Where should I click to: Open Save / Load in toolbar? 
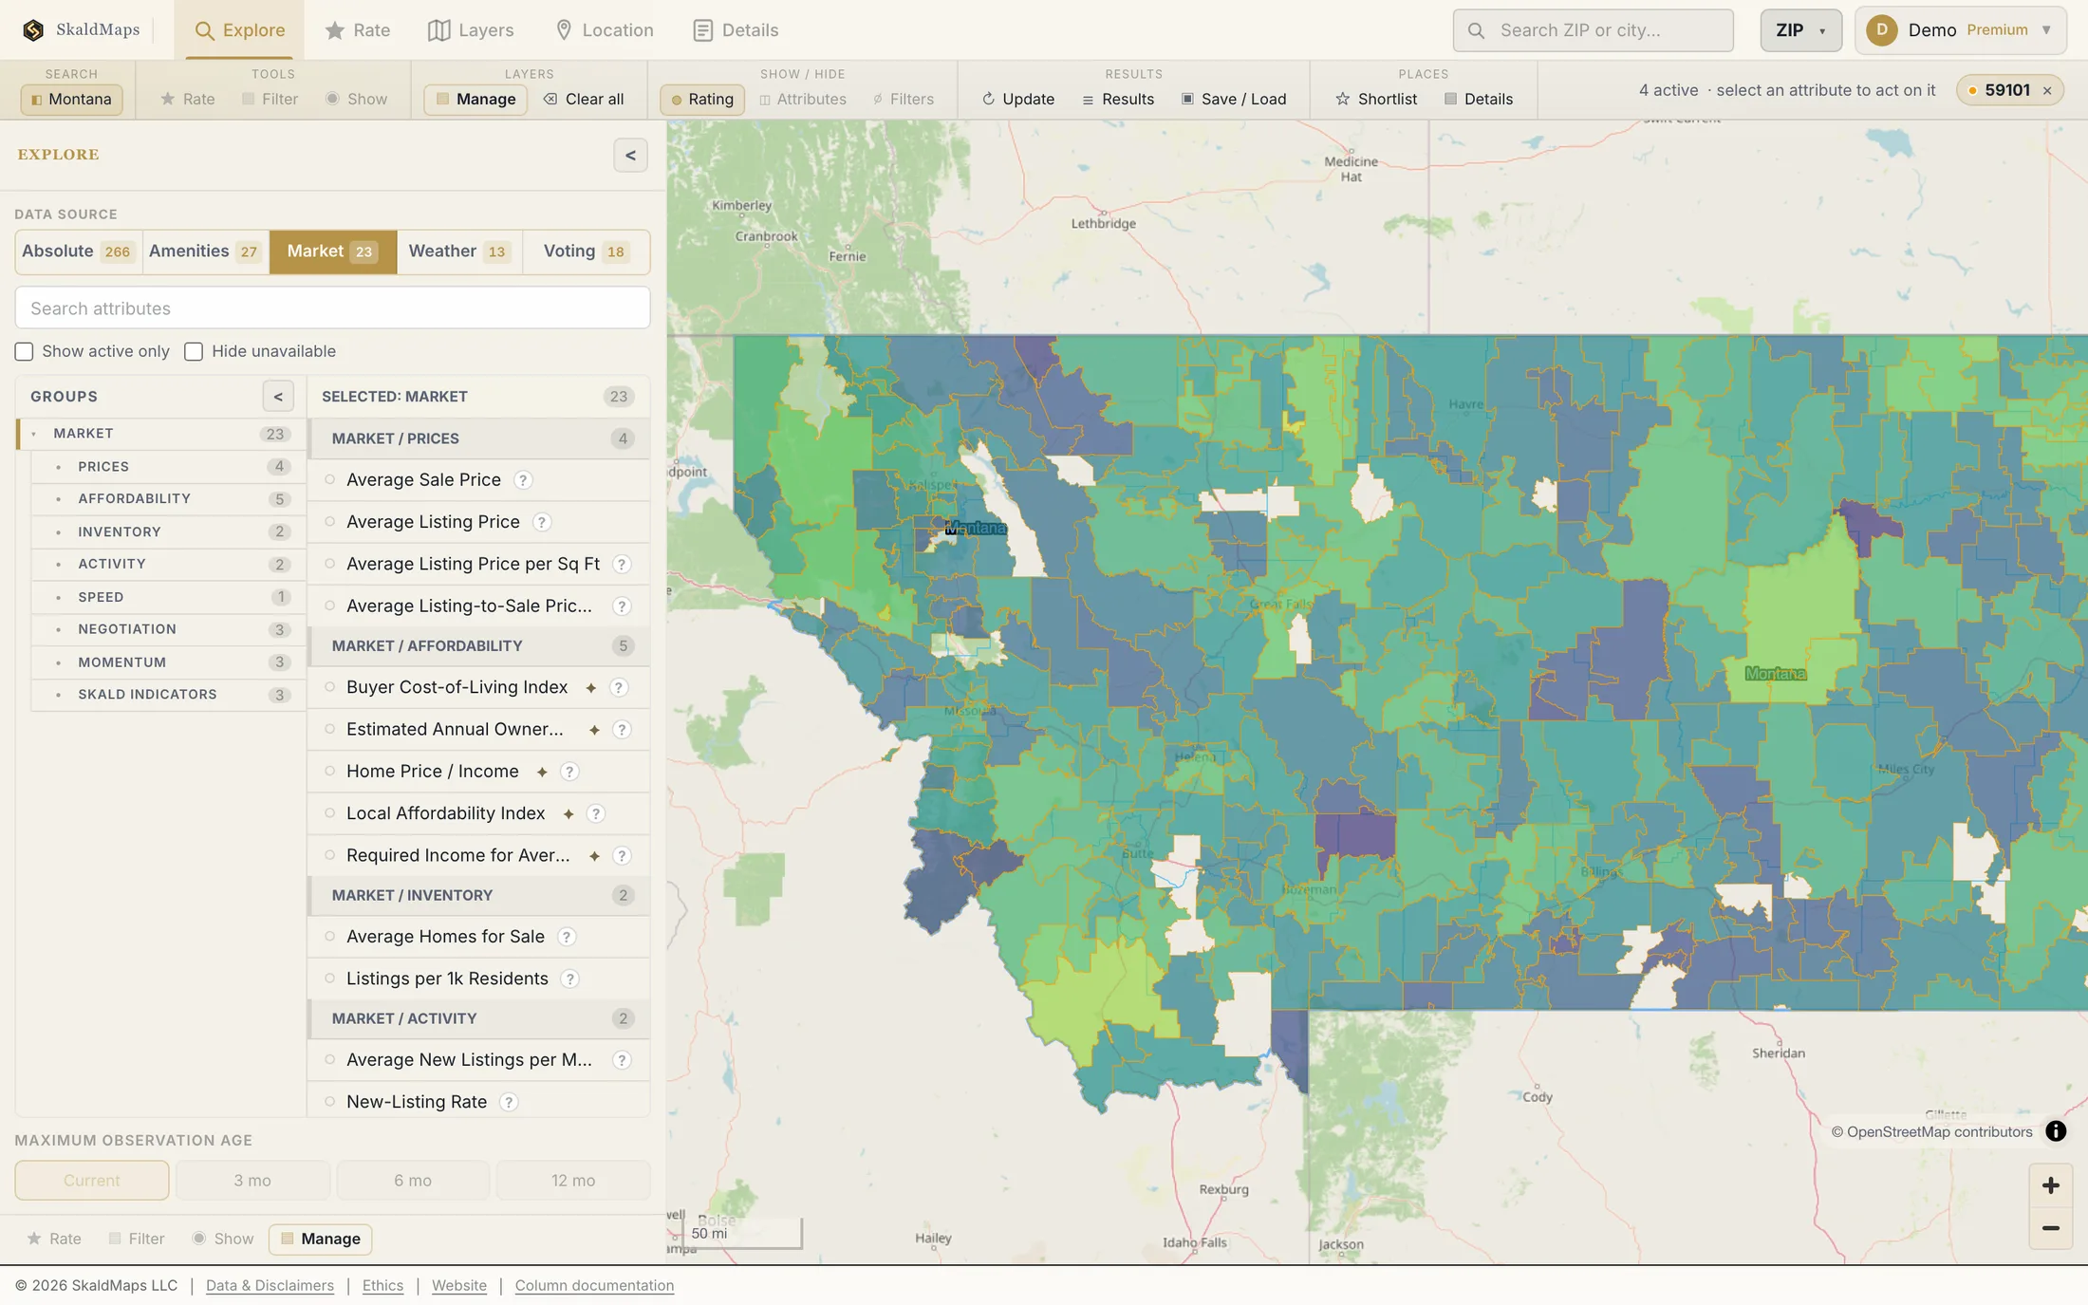coord(1234,99)
